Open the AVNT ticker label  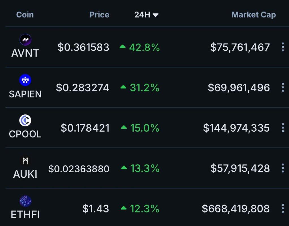25,53
